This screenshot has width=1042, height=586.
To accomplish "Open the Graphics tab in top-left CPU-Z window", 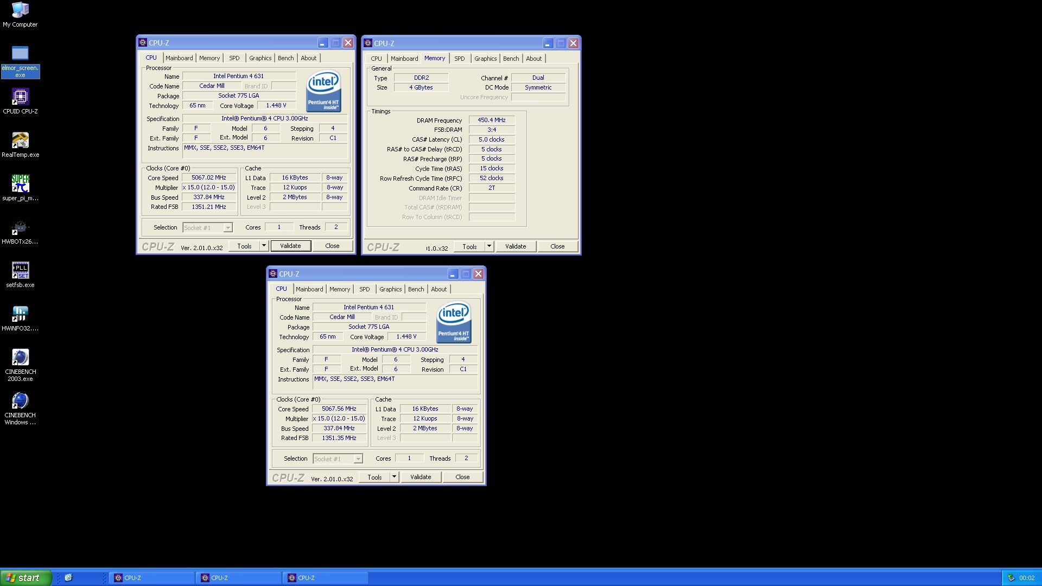I will click(260, 58).
